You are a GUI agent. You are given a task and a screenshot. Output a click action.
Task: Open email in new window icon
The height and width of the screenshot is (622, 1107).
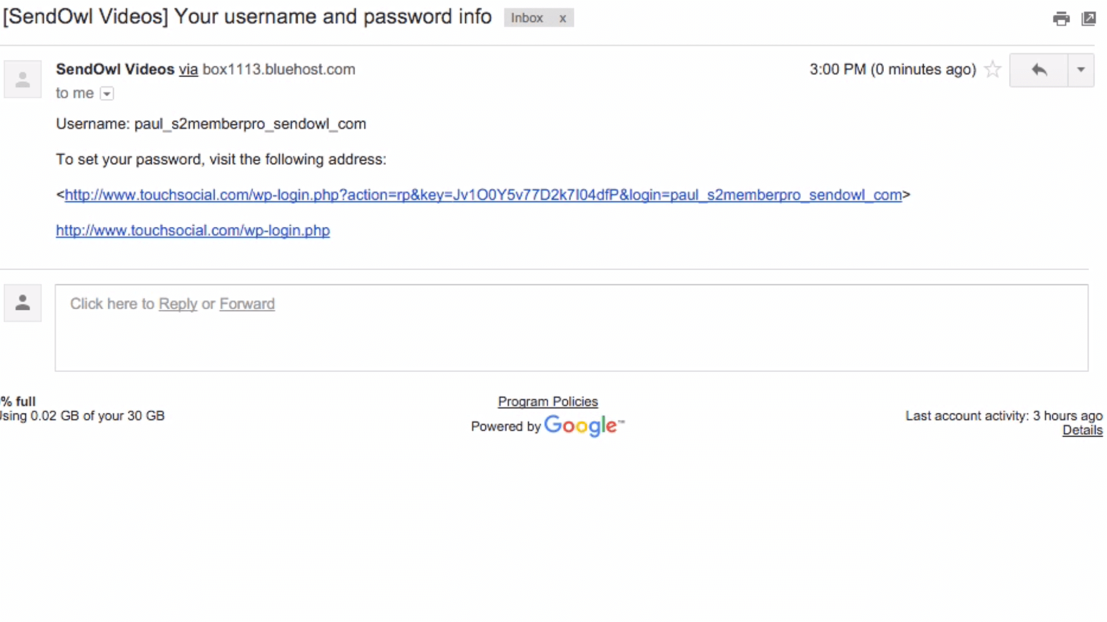pos(1089,19)
